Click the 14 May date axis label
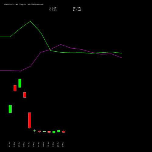 click(x=29, y=144)
